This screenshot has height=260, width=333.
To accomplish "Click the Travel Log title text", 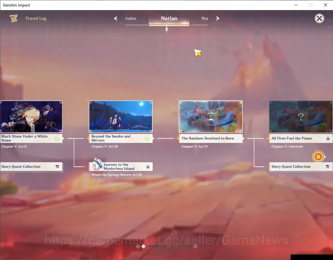I will [36, 19].
